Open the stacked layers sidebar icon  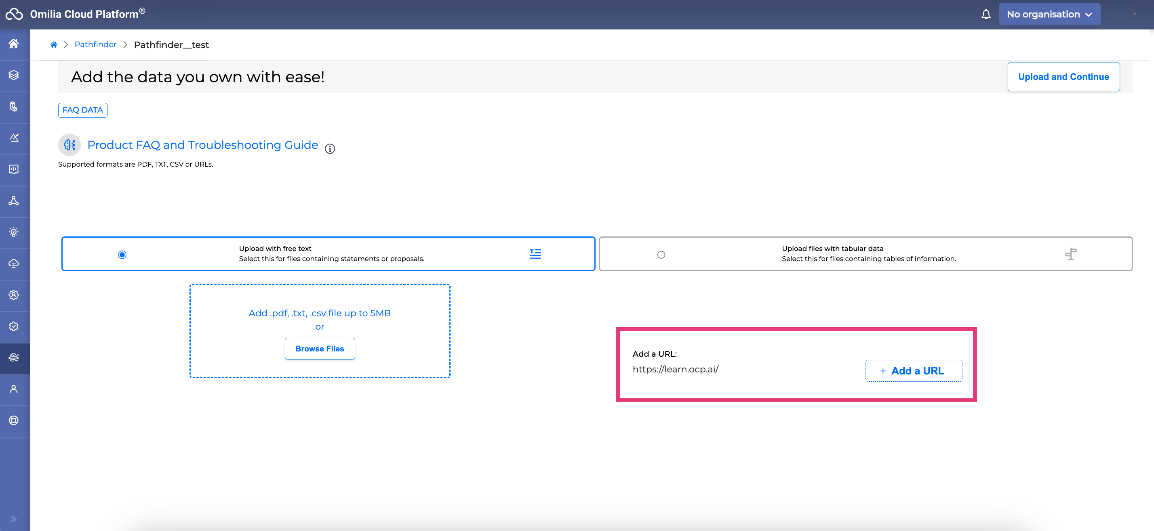(x=14, y=75)
